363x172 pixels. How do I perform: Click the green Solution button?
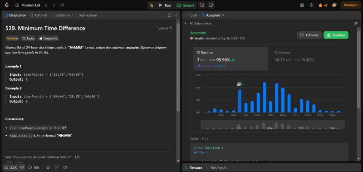(336, 35)
